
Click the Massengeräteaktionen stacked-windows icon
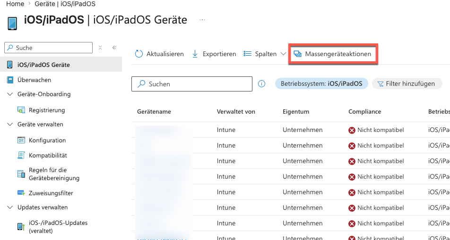(x=298, y=54)
